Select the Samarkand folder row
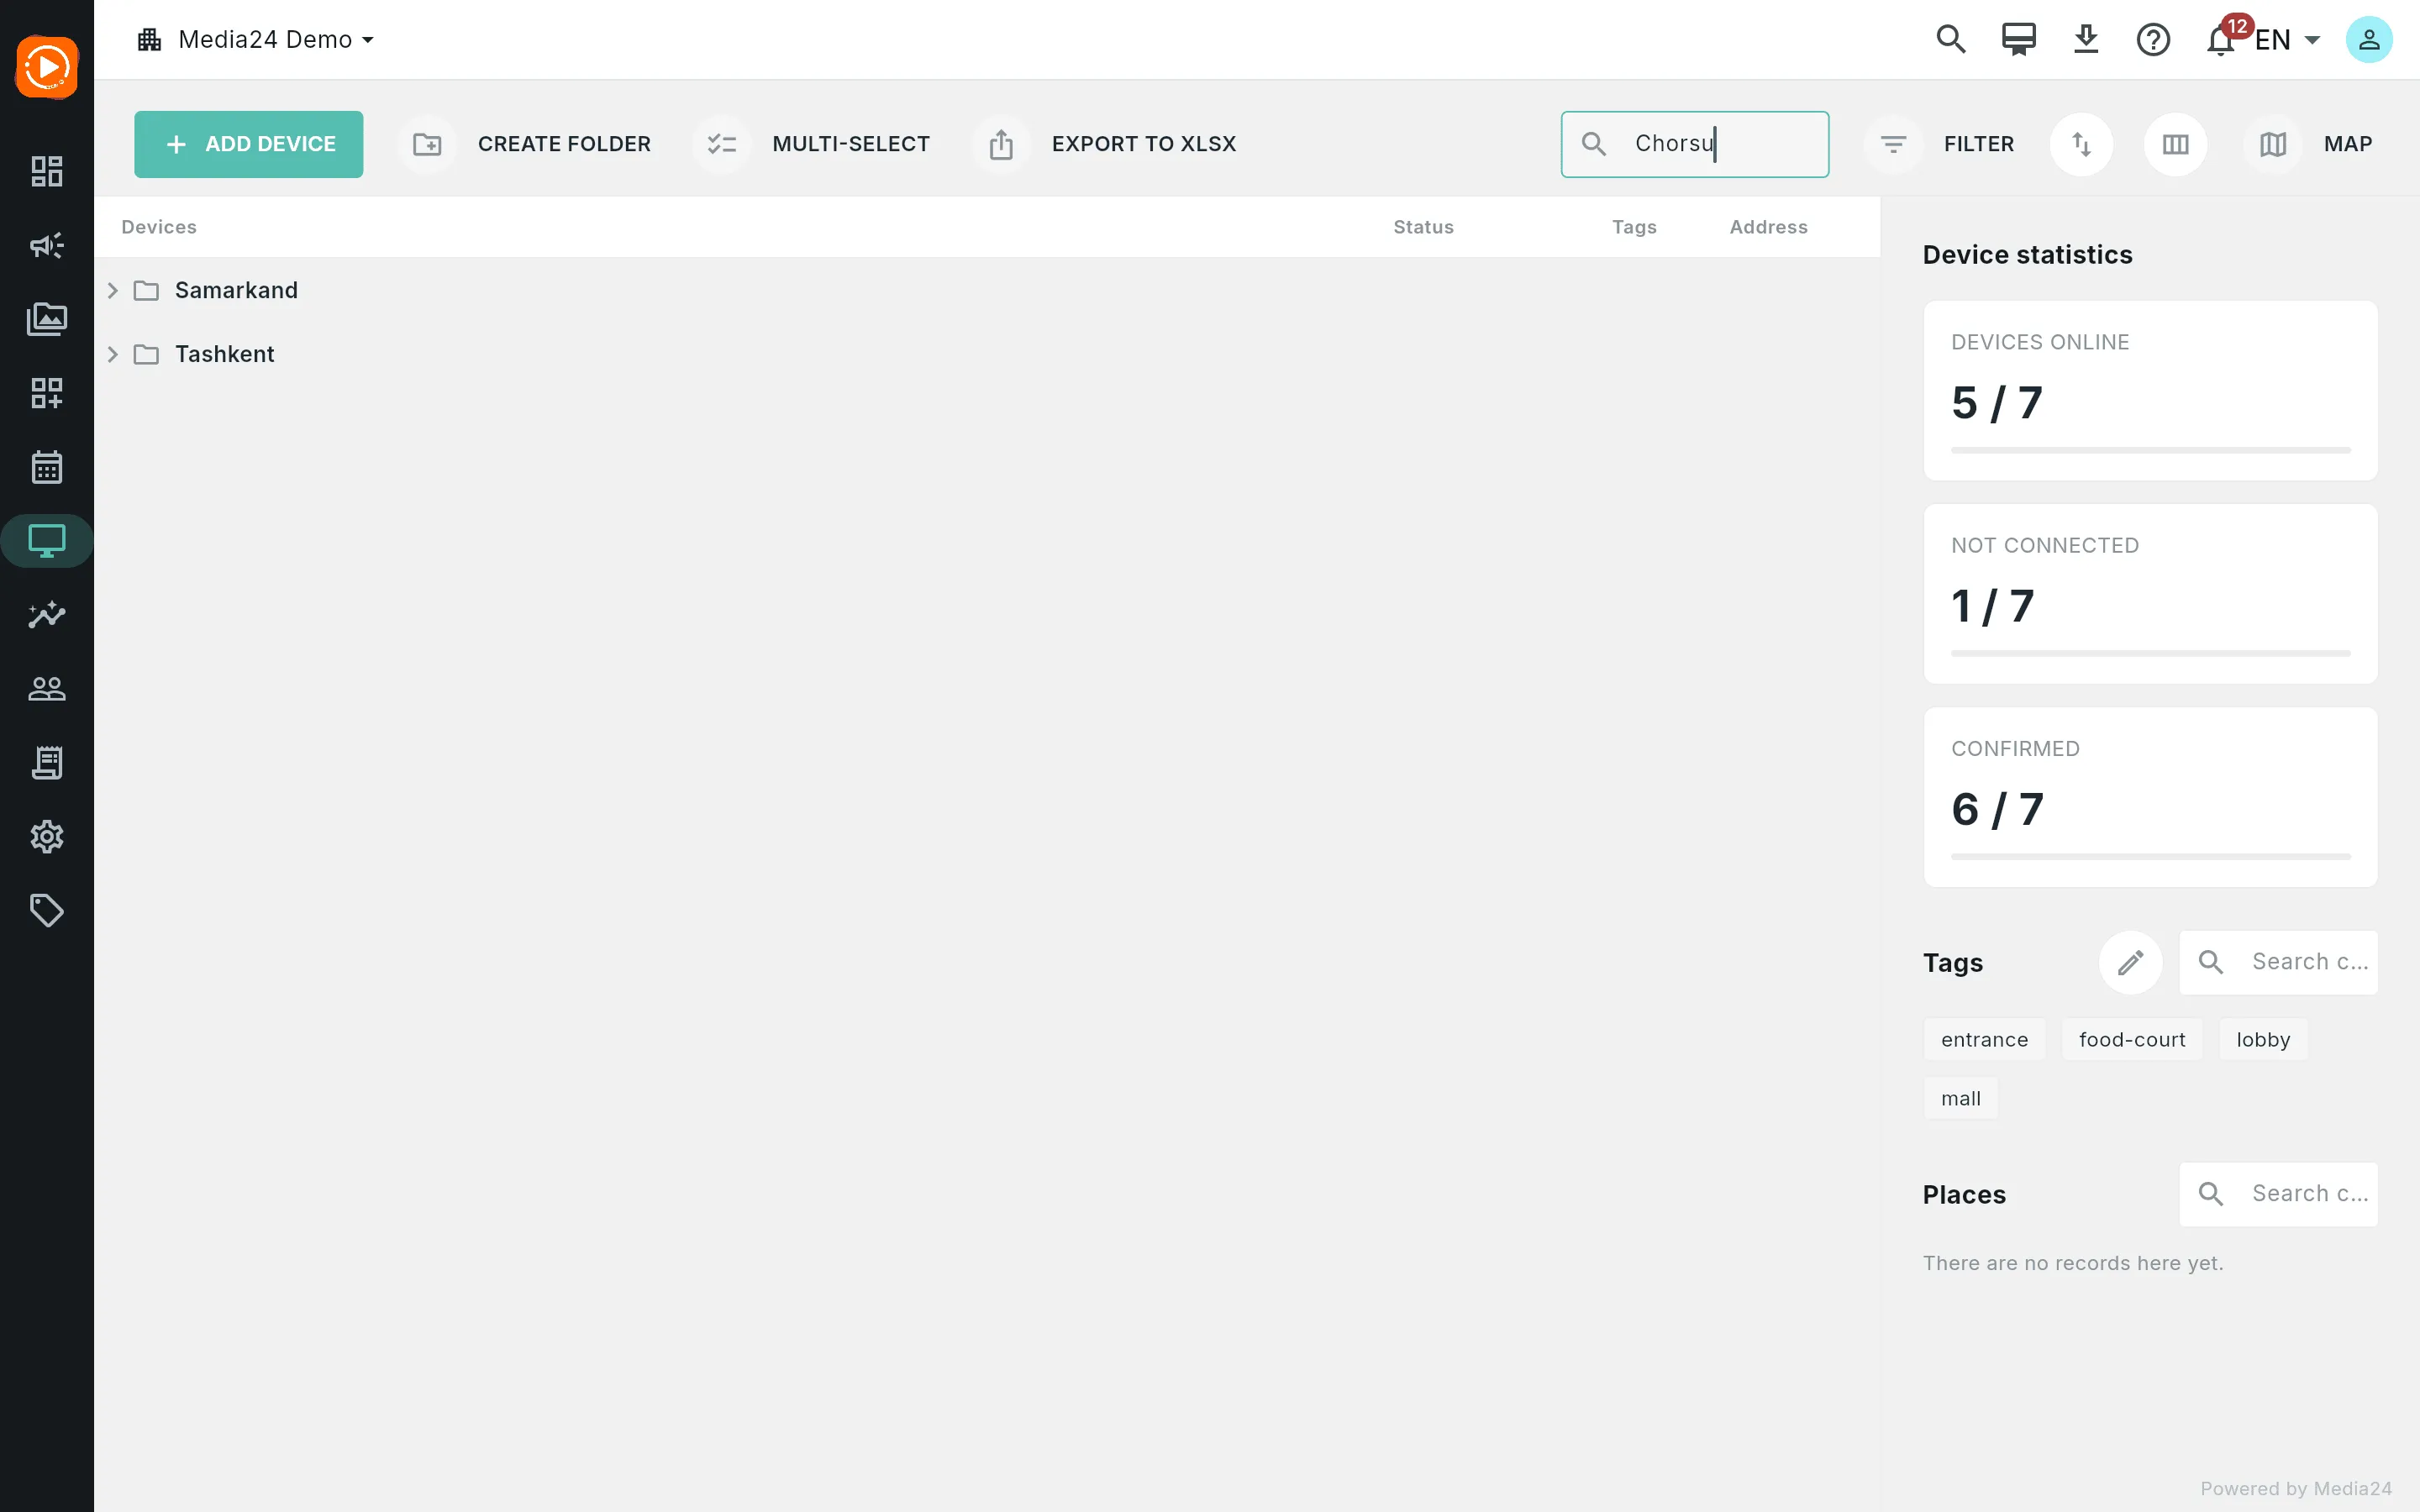The width and height of the screenshot is (2420, 1512). tap(988, 290)
